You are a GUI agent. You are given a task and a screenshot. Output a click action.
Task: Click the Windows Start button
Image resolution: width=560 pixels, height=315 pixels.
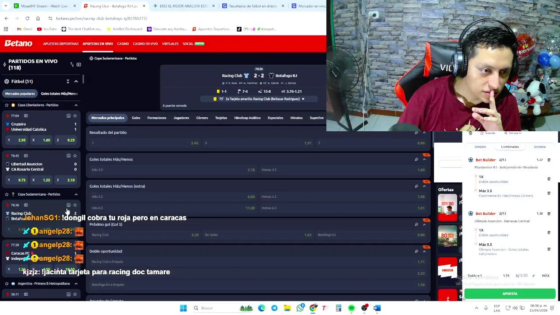click(183, 308)
